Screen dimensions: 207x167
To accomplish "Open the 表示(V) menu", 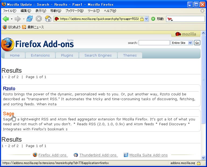I will point(41,11).
